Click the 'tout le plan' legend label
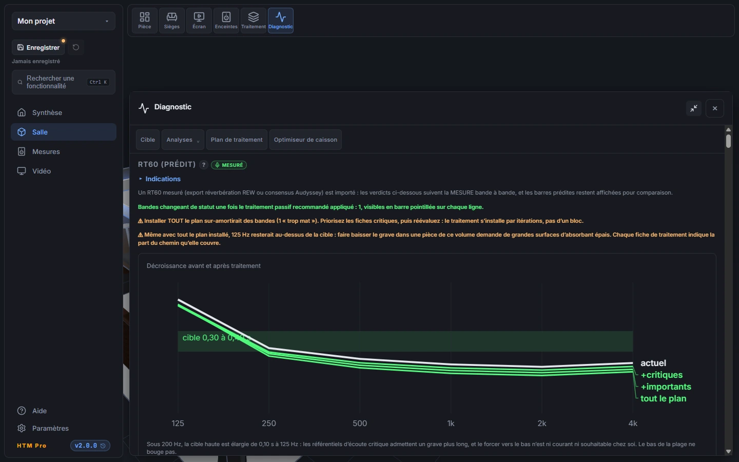 663,398
